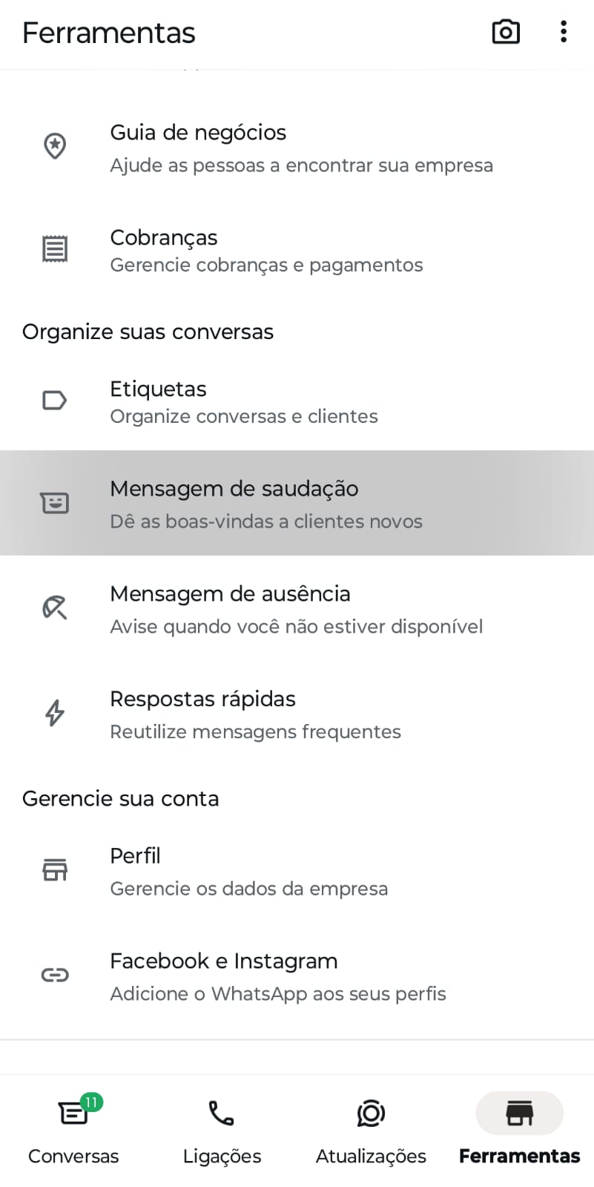Screen dimensions: 594x1187
Task: Switch to the Ligações tab
Action: 222,1129
